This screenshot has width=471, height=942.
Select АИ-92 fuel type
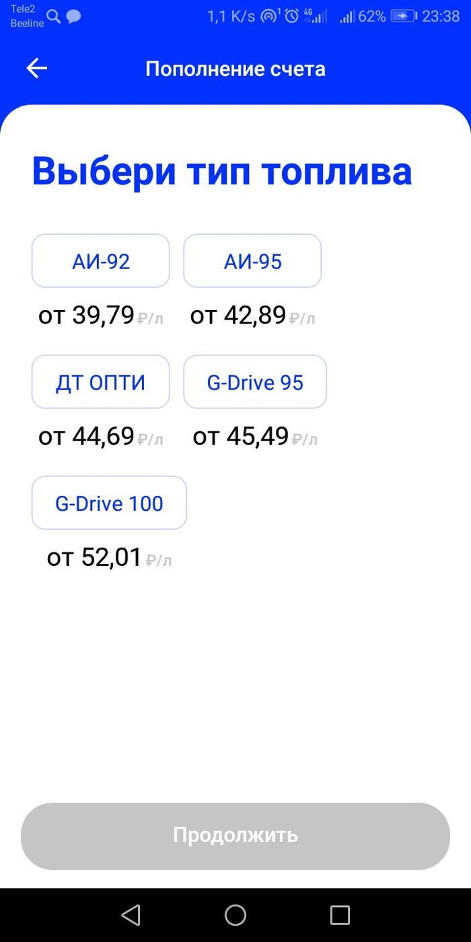point(101,261)
